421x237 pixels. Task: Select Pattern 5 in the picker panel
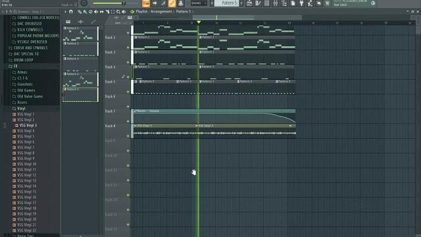point(80,95)
